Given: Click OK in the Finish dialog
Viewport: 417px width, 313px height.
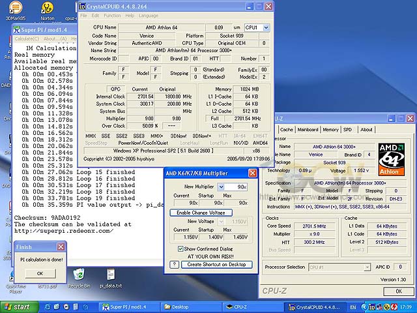Looking at the screenshot, I should (40, 273).
